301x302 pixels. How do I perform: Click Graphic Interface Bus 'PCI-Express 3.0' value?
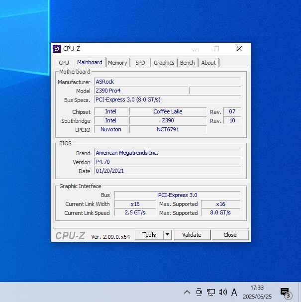click(x=177, y=195)
